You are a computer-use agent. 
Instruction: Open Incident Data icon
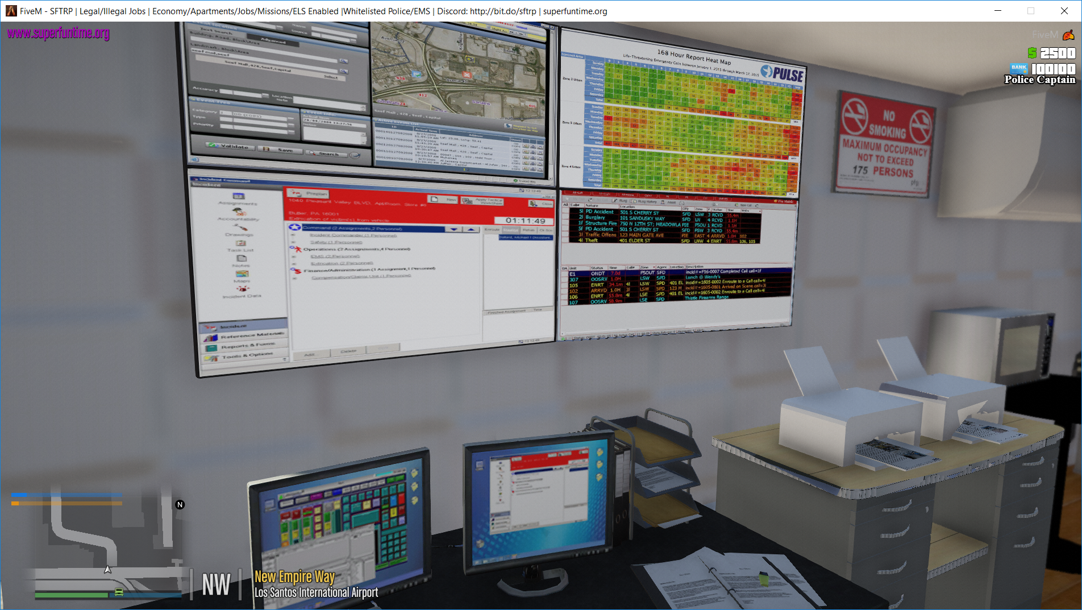click(x=243, y=289)
